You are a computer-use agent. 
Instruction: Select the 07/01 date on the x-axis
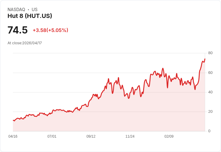(x=52, y=136)
